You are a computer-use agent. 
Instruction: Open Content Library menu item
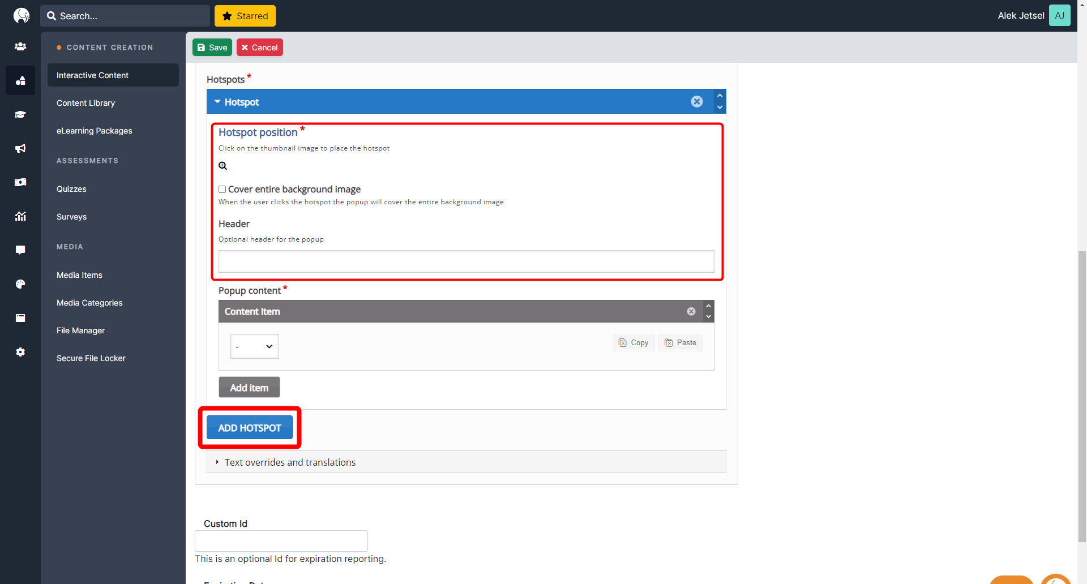coord(85,103)
